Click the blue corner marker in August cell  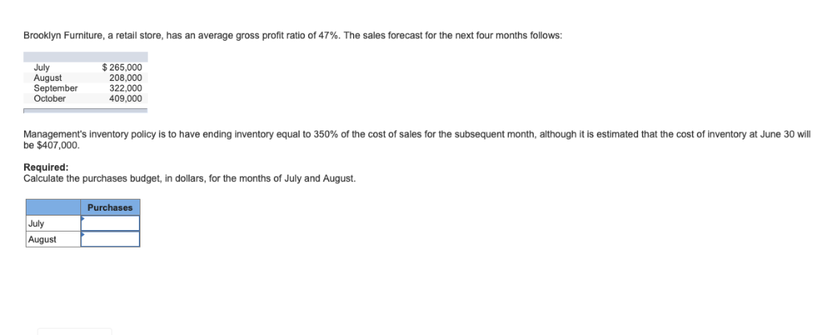[x=83, y=233]
